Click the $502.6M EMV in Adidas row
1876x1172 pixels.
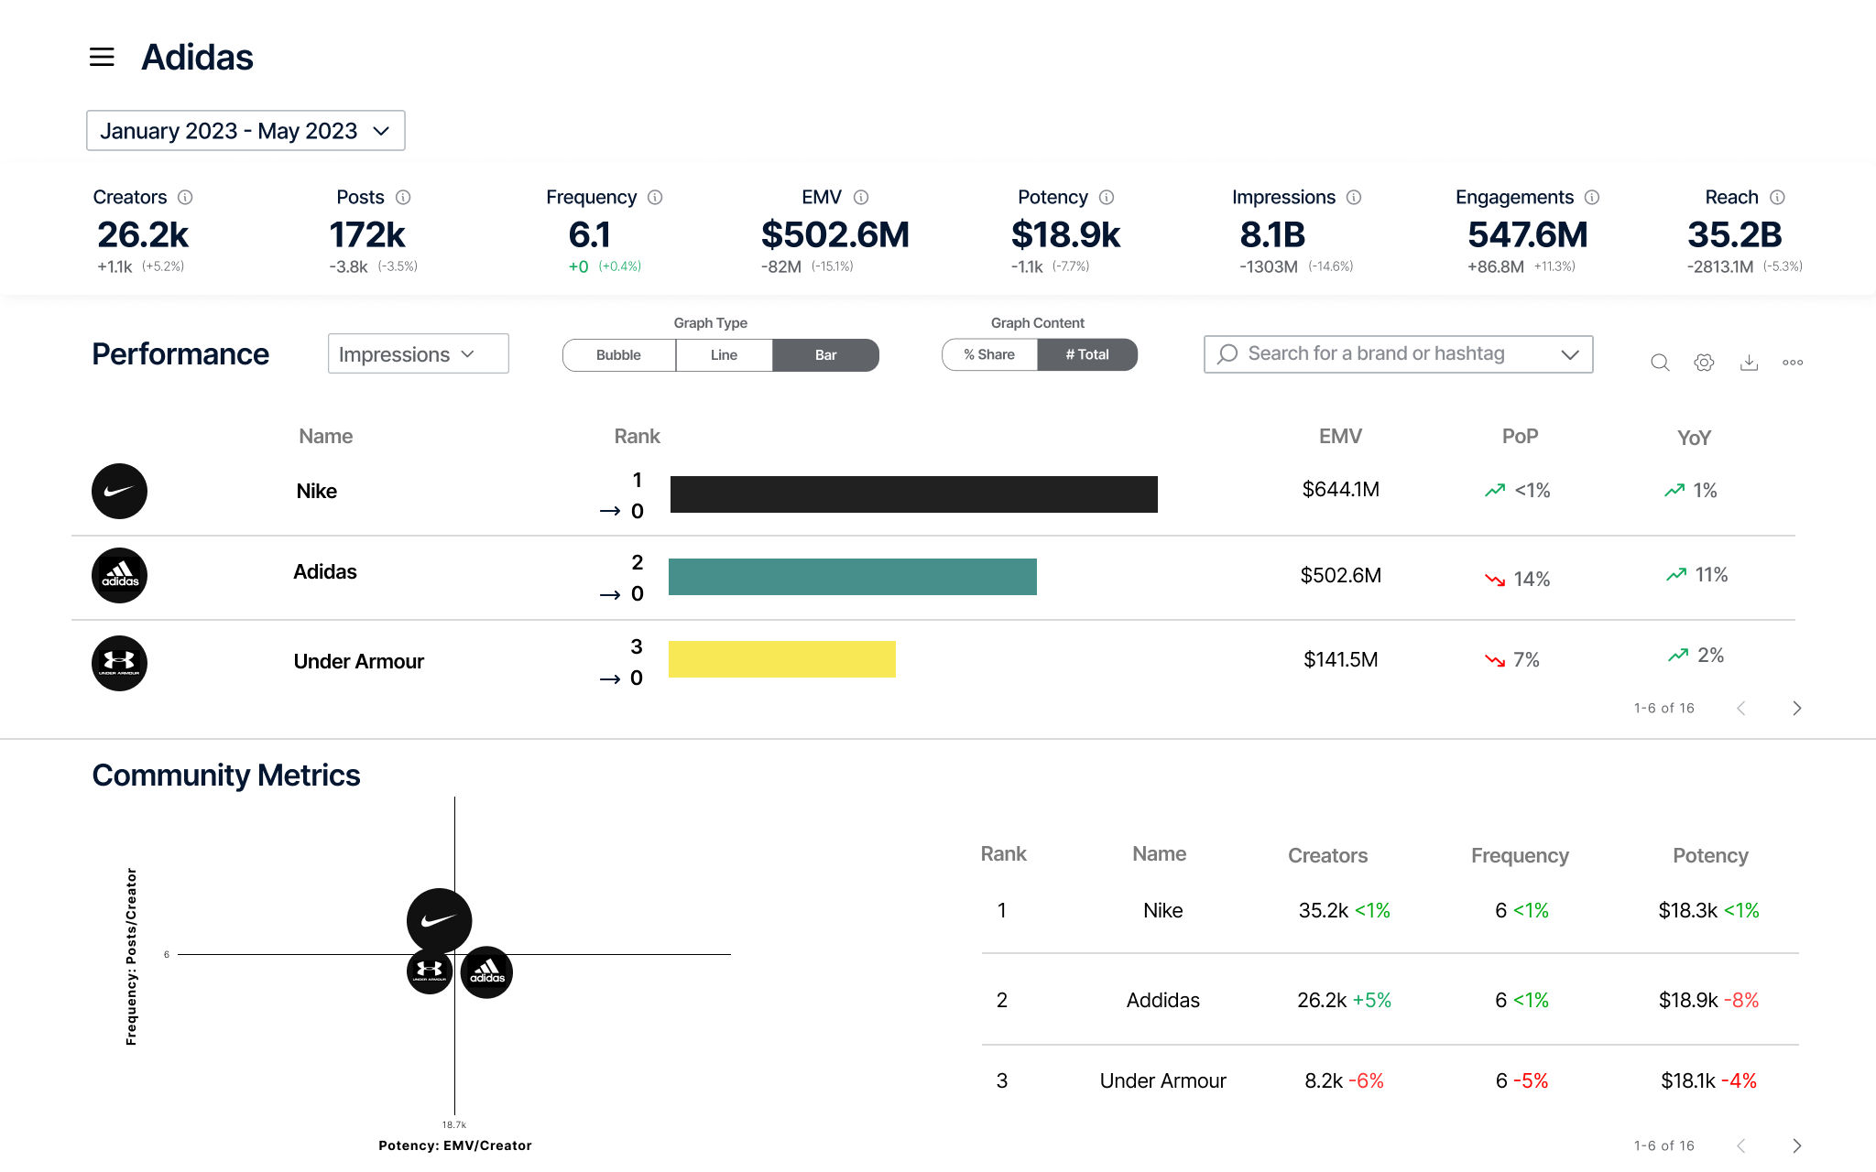click(x=1341, y=576)
